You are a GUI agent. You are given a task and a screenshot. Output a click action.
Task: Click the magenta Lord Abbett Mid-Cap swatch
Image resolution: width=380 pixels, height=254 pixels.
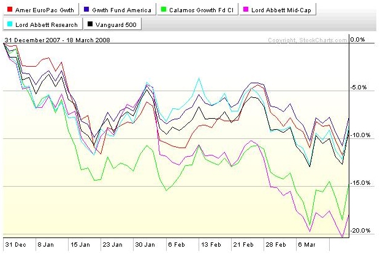pos(246,9)
